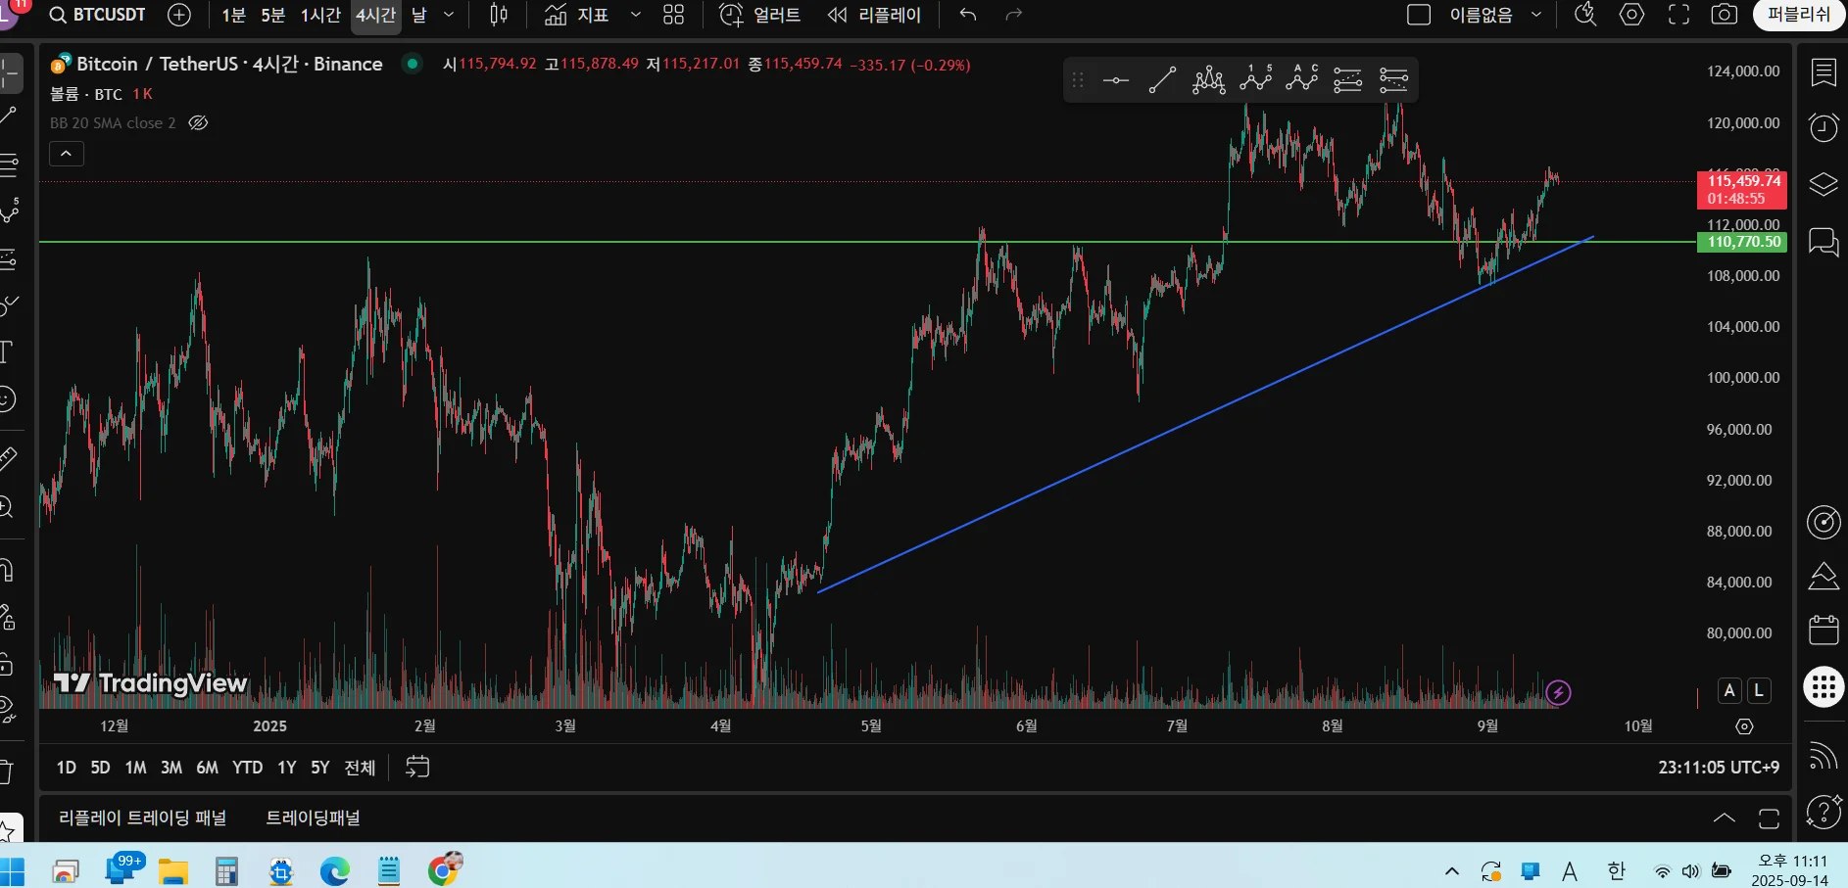The height and width of the screenshot is (888, 1848).
Task: Switch to 1시간 interval
Action: [320, 15]
